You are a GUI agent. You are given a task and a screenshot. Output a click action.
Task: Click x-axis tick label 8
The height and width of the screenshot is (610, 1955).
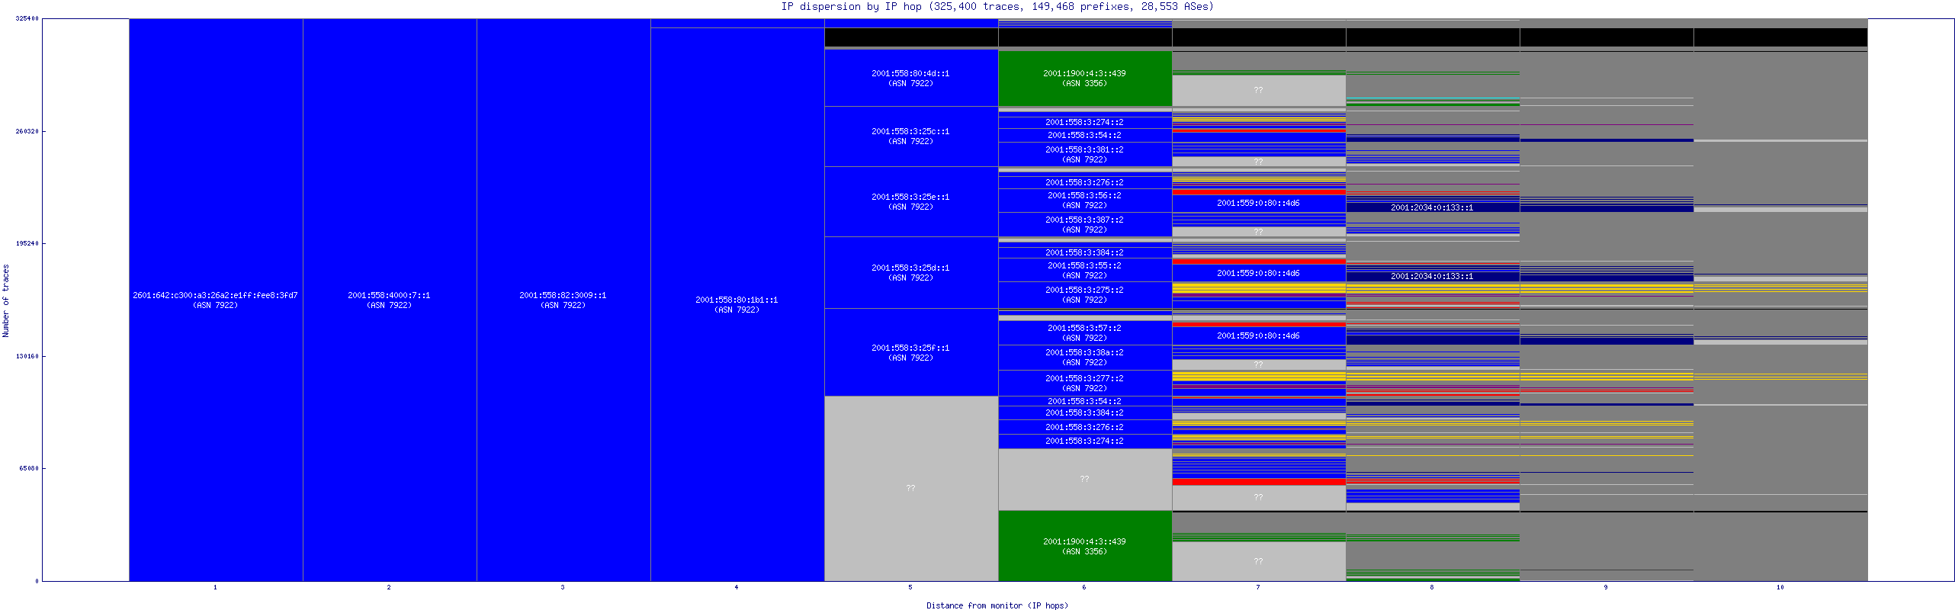coord(1432,587)
